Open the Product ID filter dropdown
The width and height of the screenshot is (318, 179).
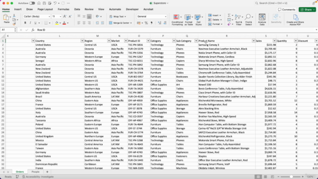(x=148, y=41)
